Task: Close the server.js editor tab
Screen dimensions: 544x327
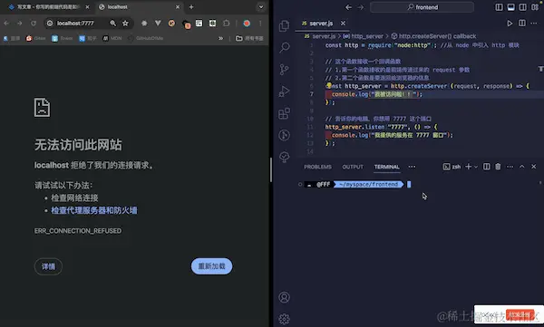Action: coord(343,24)
